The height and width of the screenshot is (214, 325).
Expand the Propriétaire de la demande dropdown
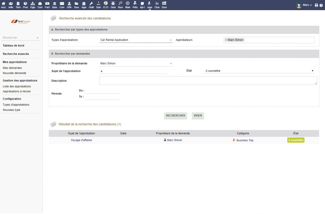(x=136, y=64)
